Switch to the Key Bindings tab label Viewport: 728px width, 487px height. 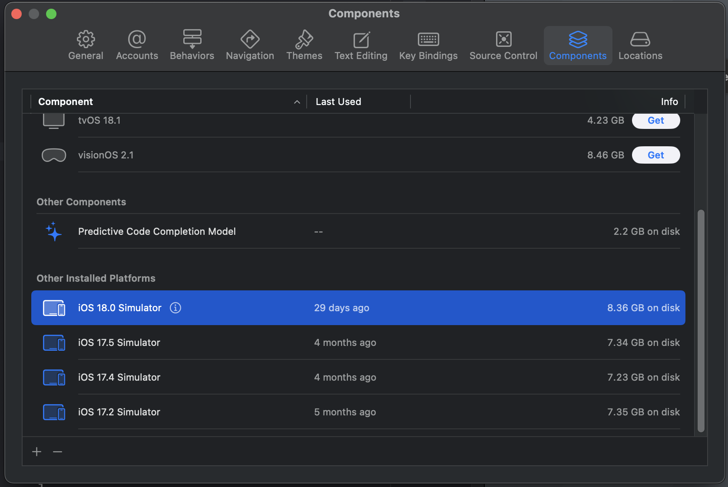click(428, 56)
